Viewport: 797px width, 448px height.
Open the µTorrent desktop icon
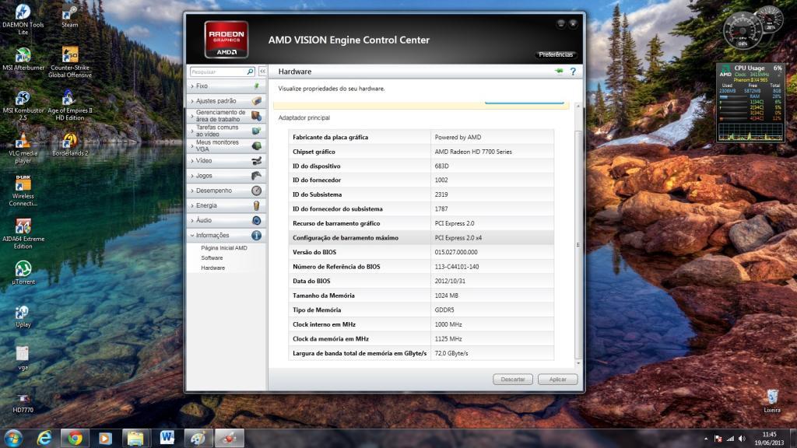(x=23, y=273)
